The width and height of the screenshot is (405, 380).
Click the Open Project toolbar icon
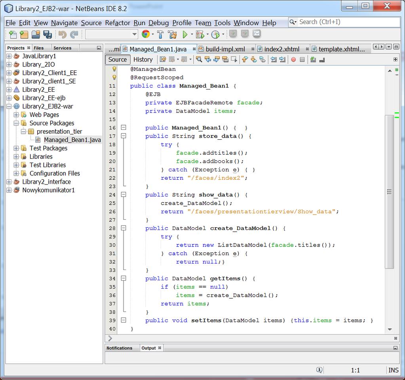point(36,34)
